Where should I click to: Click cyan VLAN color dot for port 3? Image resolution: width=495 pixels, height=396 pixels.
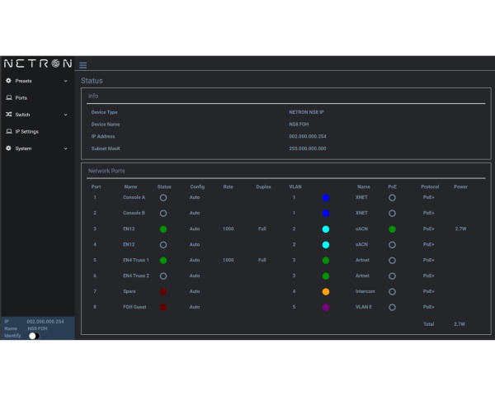tap(326, 229)
